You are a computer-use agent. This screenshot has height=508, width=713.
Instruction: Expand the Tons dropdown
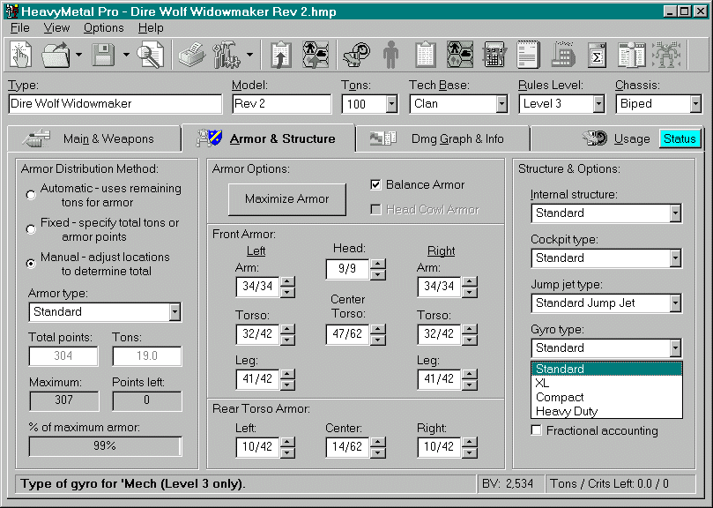tap(391, 104)
